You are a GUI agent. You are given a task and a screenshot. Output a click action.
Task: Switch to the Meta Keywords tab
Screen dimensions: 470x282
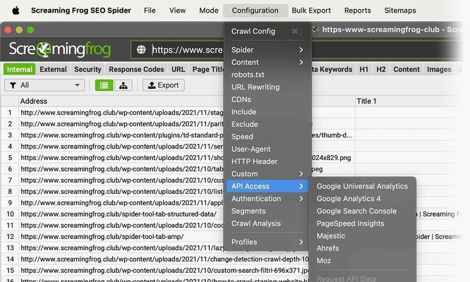pos(332,69)
